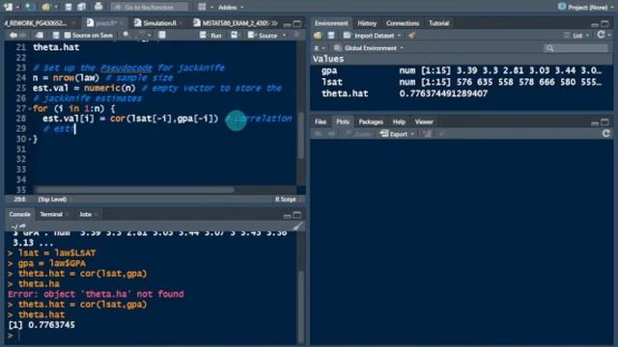The image size is (618, 347).
Task: Open the Help tab
Action: pyautogui.click(x=399, y=122)
